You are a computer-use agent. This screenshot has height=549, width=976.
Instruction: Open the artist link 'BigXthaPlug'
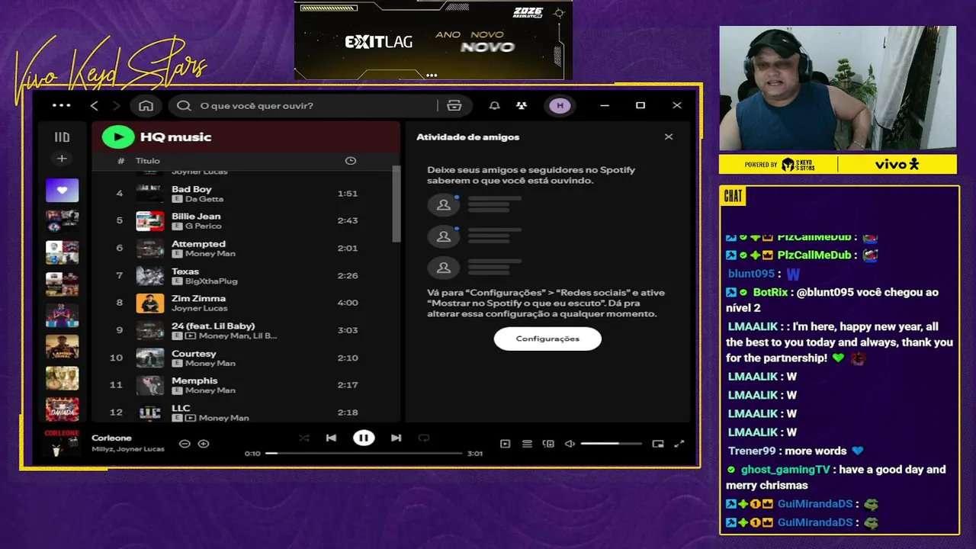tap(211, 281)
